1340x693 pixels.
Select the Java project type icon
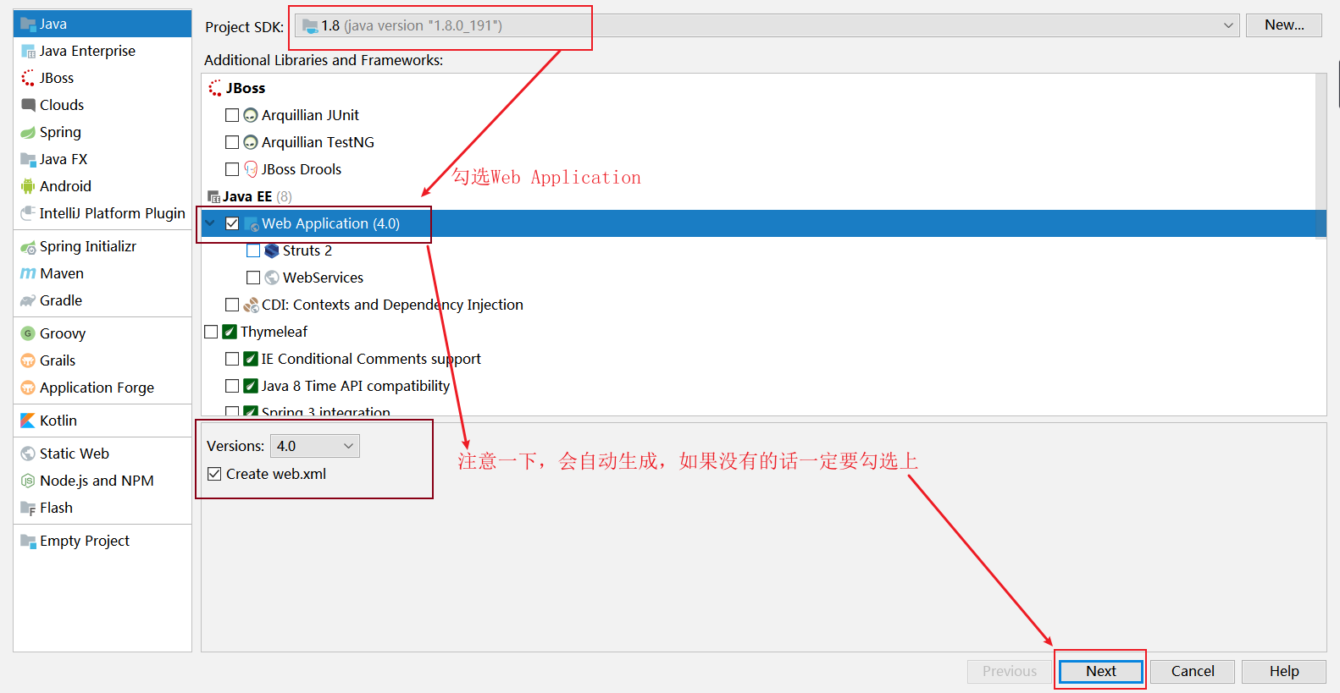(x=28, y=24)
